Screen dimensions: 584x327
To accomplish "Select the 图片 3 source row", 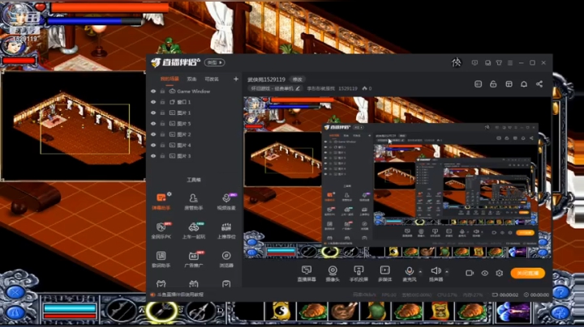I will click(x=194, y=155).
